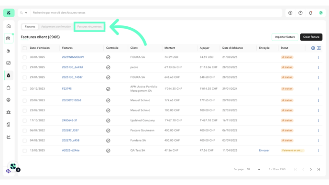This screenshot has width=329, height=185.
Task: Open the history clock icon
Action: click(x=300, y=13)
